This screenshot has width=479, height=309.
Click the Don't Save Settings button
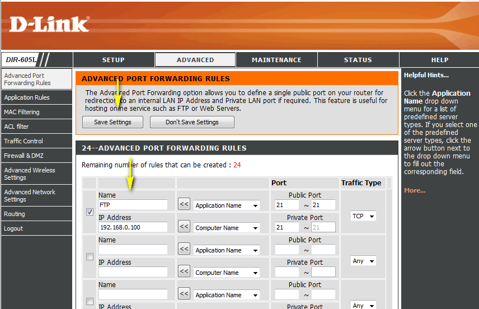(192, 122)
